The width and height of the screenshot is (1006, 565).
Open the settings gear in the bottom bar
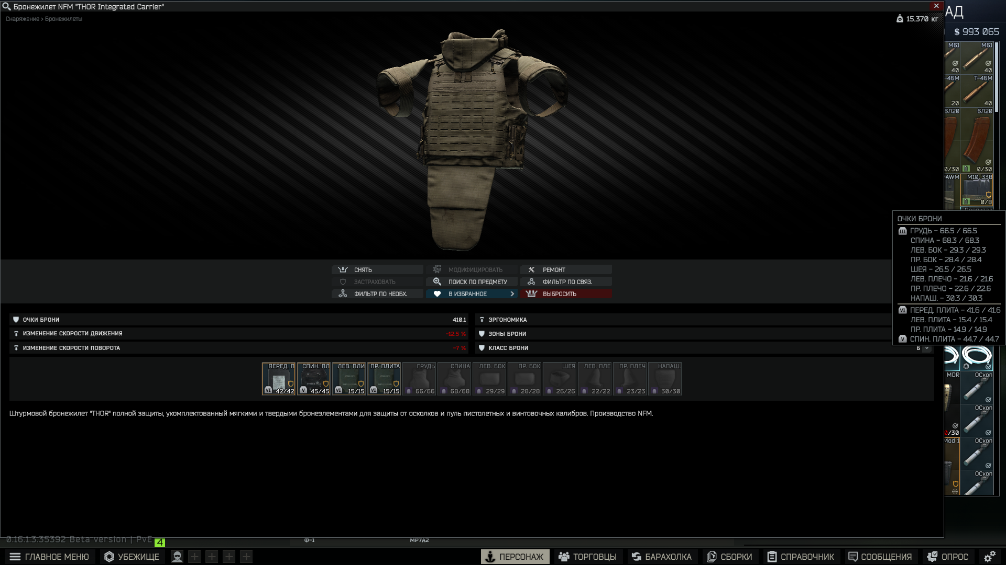click(x=990, y=557)
